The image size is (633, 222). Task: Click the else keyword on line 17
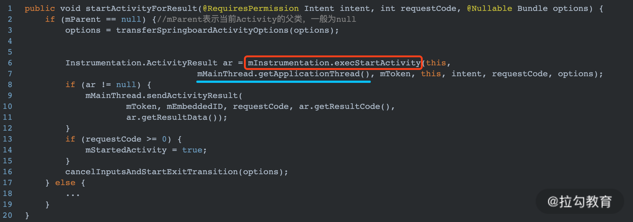[x=65, y=183]
